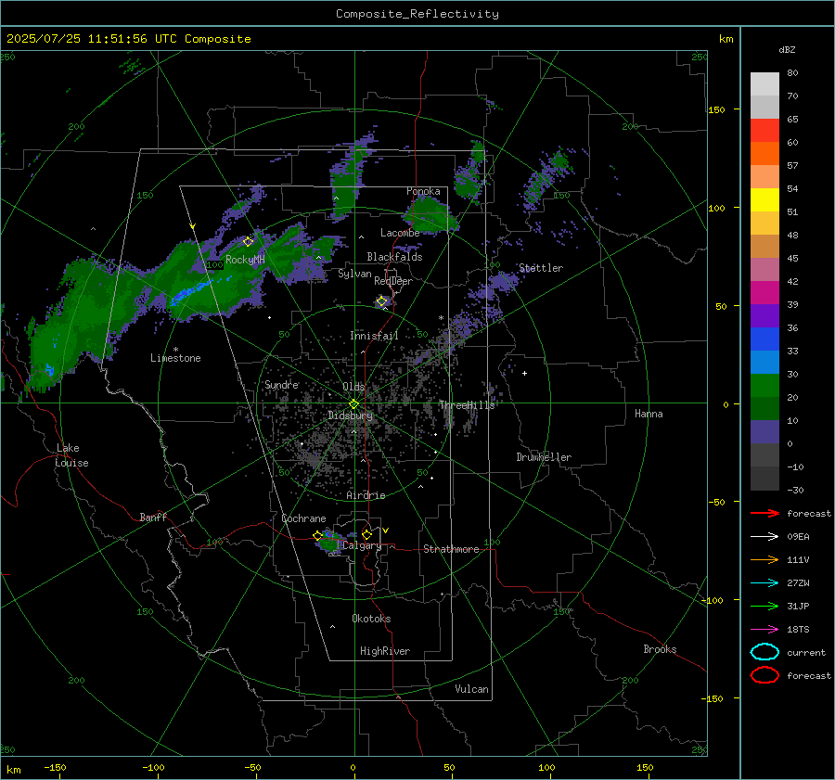Screen dimensions: 835x780
Task: Click the green storm cell near Ponoka
Action: click(x=430, y=214)
